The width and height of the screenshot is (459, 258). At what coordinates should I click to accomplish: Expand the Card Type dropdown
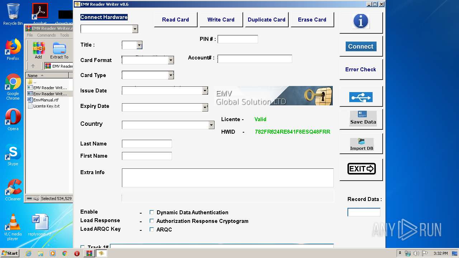pyautogui.click(x=171, y=75)
